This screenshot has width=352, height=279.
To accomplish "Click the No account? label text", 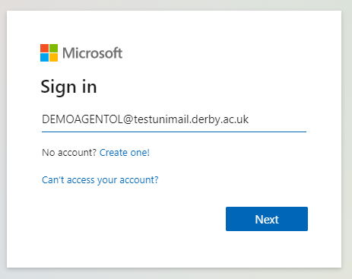I will pyautogui.click(x=69, y=153).
